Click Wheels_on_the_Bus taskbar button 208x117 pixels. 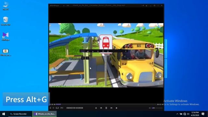(45, 114)
